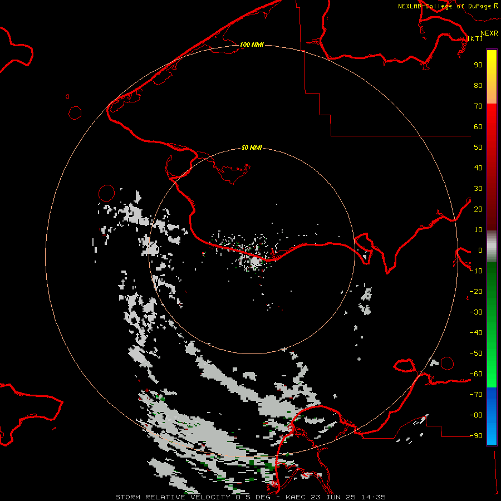
Task: Click the 23 JUN 25 date text
Action: [333, 497]
